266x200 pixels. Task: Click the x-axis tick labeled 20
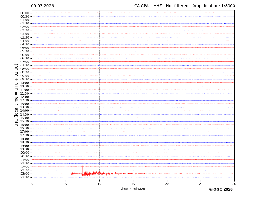pyautogui.click(x=167, y=184)
